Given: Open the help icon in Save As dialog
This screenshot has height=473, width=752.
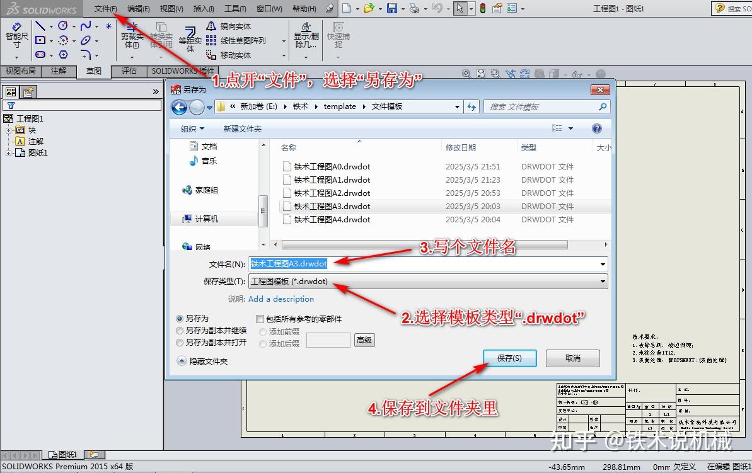Looking at the screenshot, I should click(596, 128).
